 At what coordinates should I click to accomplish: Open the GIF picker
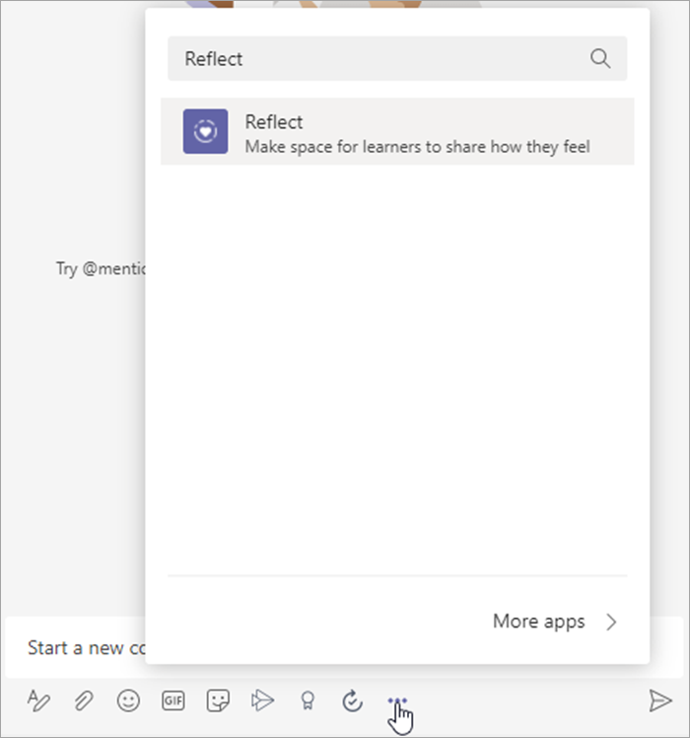[173, 701]
